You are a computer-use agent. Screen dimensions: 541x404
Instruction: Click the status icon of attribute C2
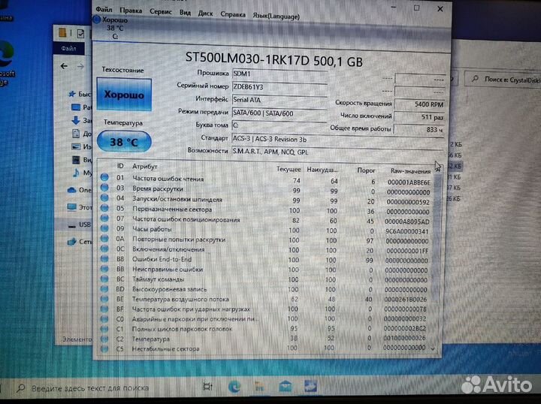pyautogui.click(x=104, y=339)
